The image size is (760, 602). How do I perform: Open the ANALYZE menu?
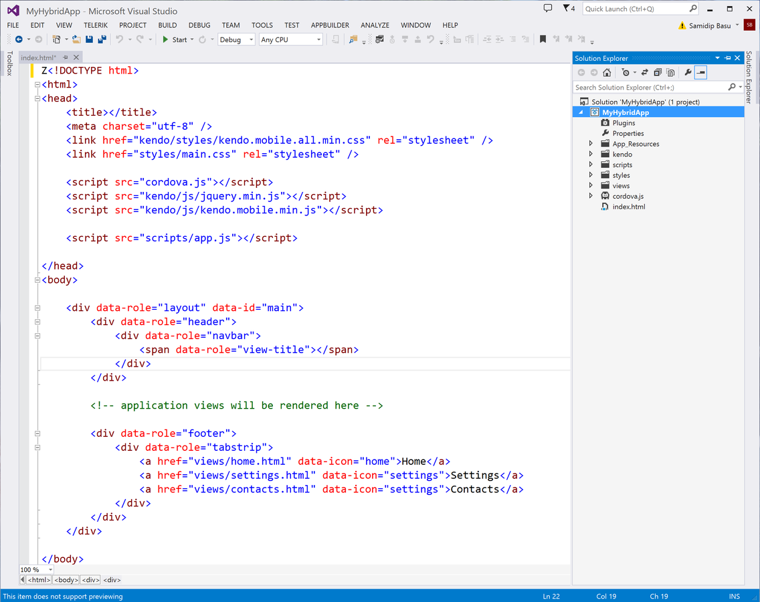375,25
